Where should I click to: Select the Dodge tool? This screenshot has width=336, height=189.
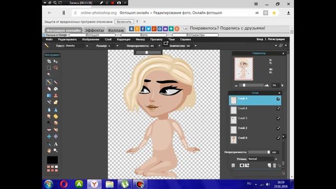(49, 123)
